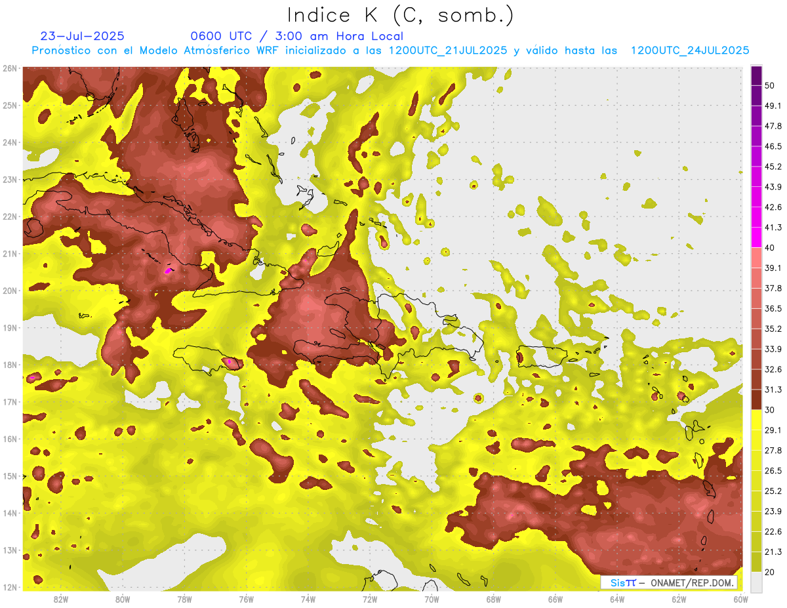
Task: Click colorbar value 25.2
Action: coord(773,491)
